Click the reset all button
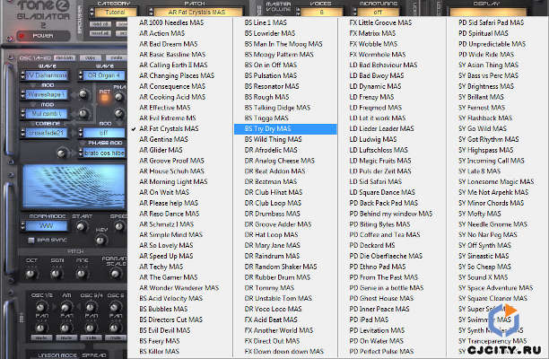The width and height of the screenshot is (549, 359). pyautogui.click(x=100, y=33)
